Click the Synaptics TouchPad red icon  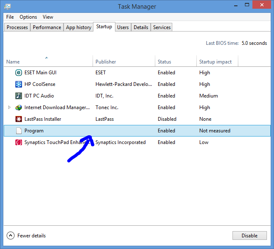[x=19, y=142]
